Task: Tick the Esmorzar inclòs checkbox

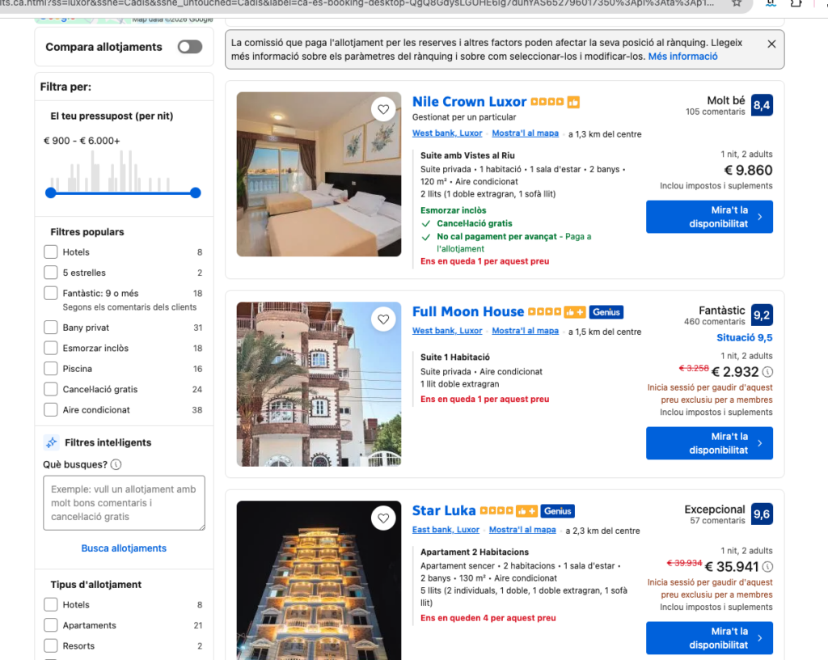Action: click(51, 348)
